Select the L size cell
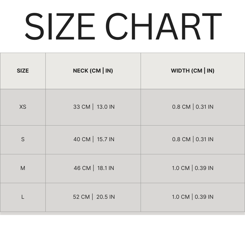This screenshot has width=245, height=245. pos(23,197)
